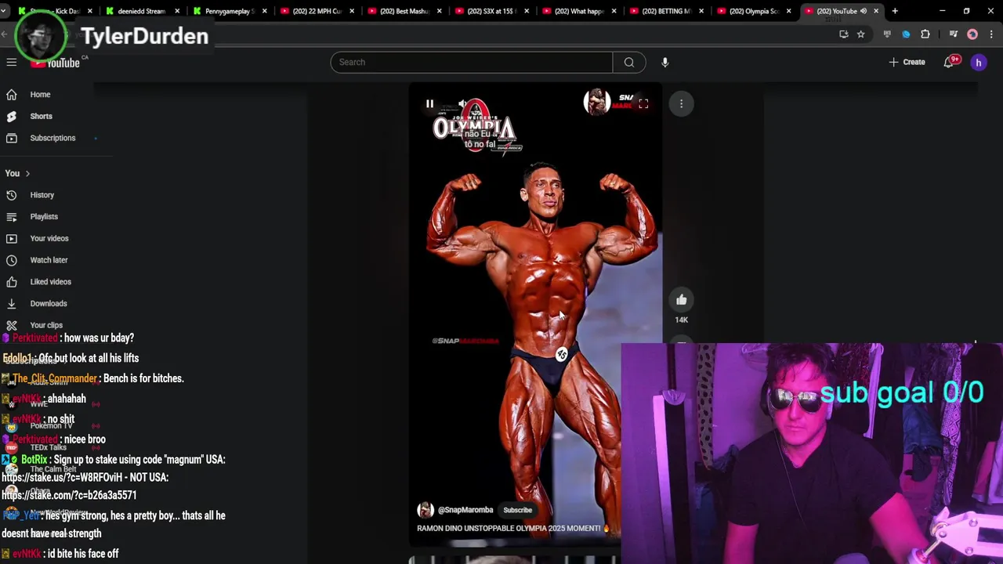Open Shorts from the sidebar
This screenshot has width=1003, height=564.
pos(41,116)
